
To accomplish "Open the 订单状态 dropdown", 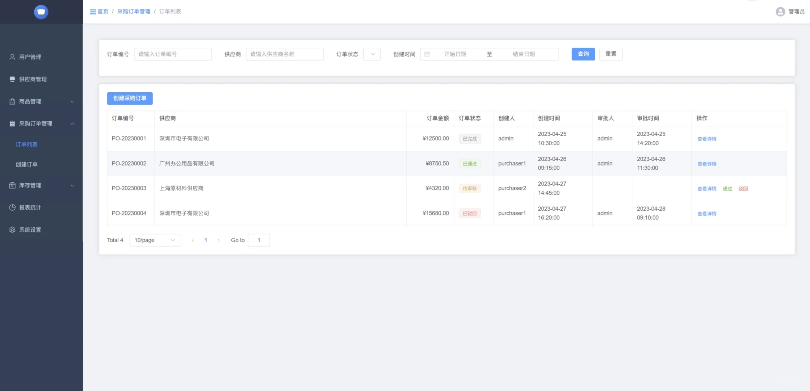I will (372, 54).
